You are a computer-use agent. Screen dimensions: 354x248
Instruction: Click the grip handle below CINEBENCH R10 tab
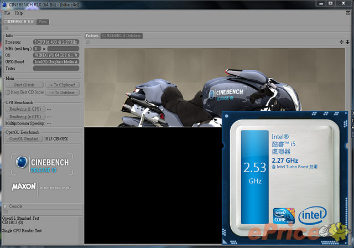point(6,28)
